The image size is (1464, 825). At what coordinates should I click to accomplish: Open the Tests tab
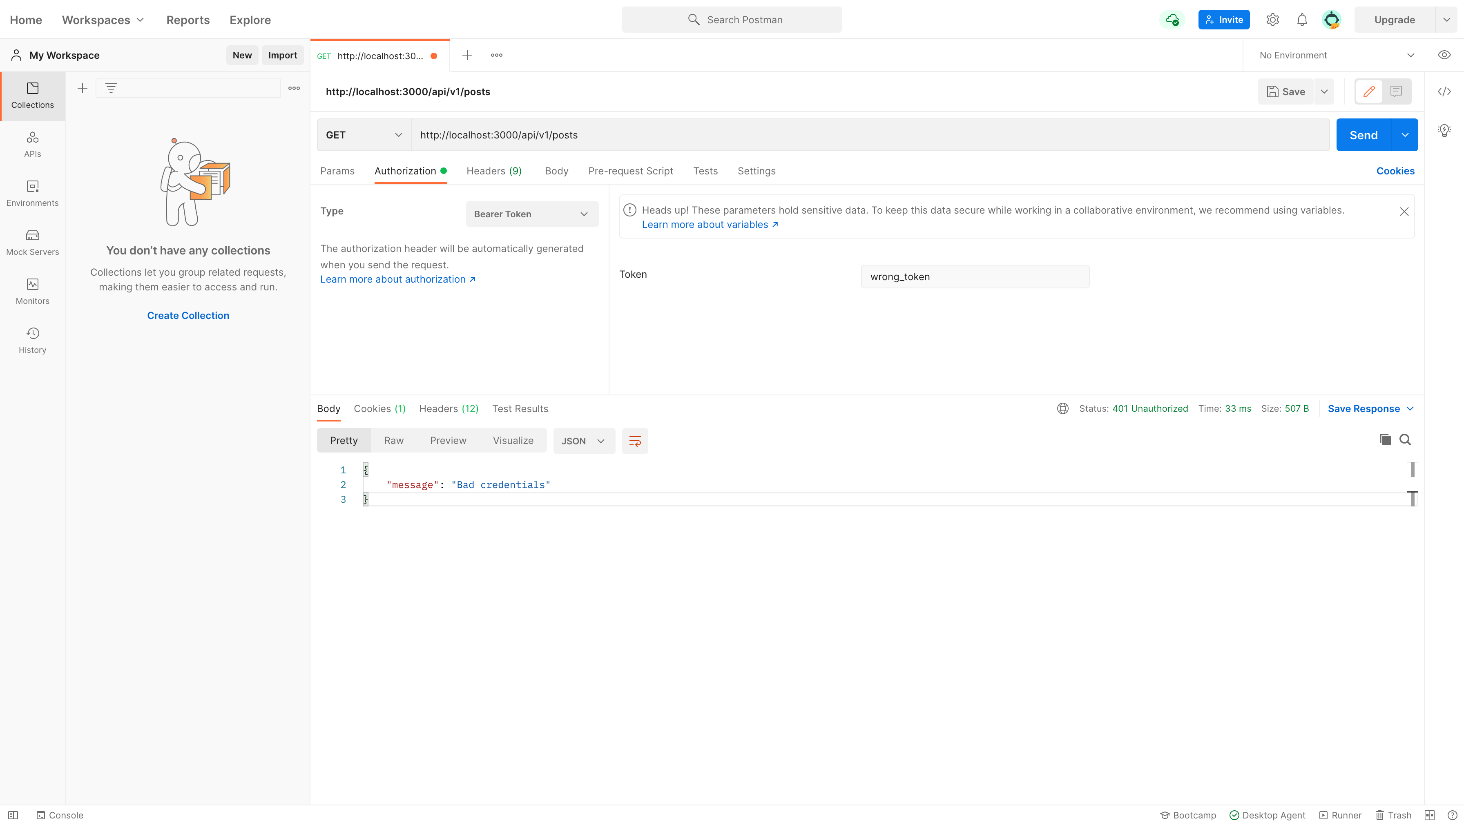[x=705, y=171]
